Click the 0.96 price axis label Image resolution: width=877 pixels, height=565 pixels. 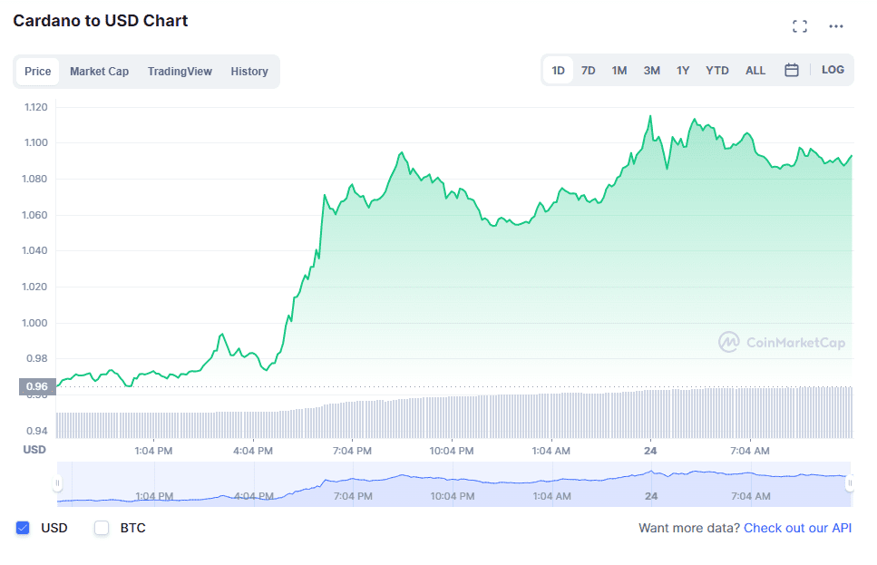pyautogui.click(x=36, y=386)
